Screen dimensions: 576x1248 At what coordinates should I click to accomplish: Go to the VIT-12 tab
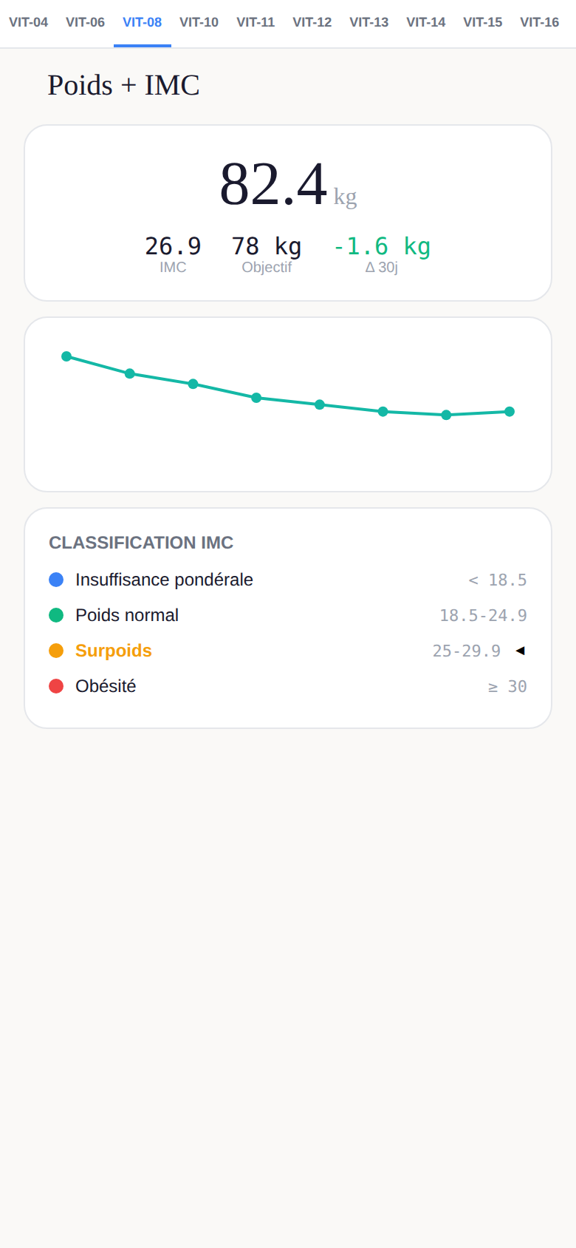(x=312, y=23)
